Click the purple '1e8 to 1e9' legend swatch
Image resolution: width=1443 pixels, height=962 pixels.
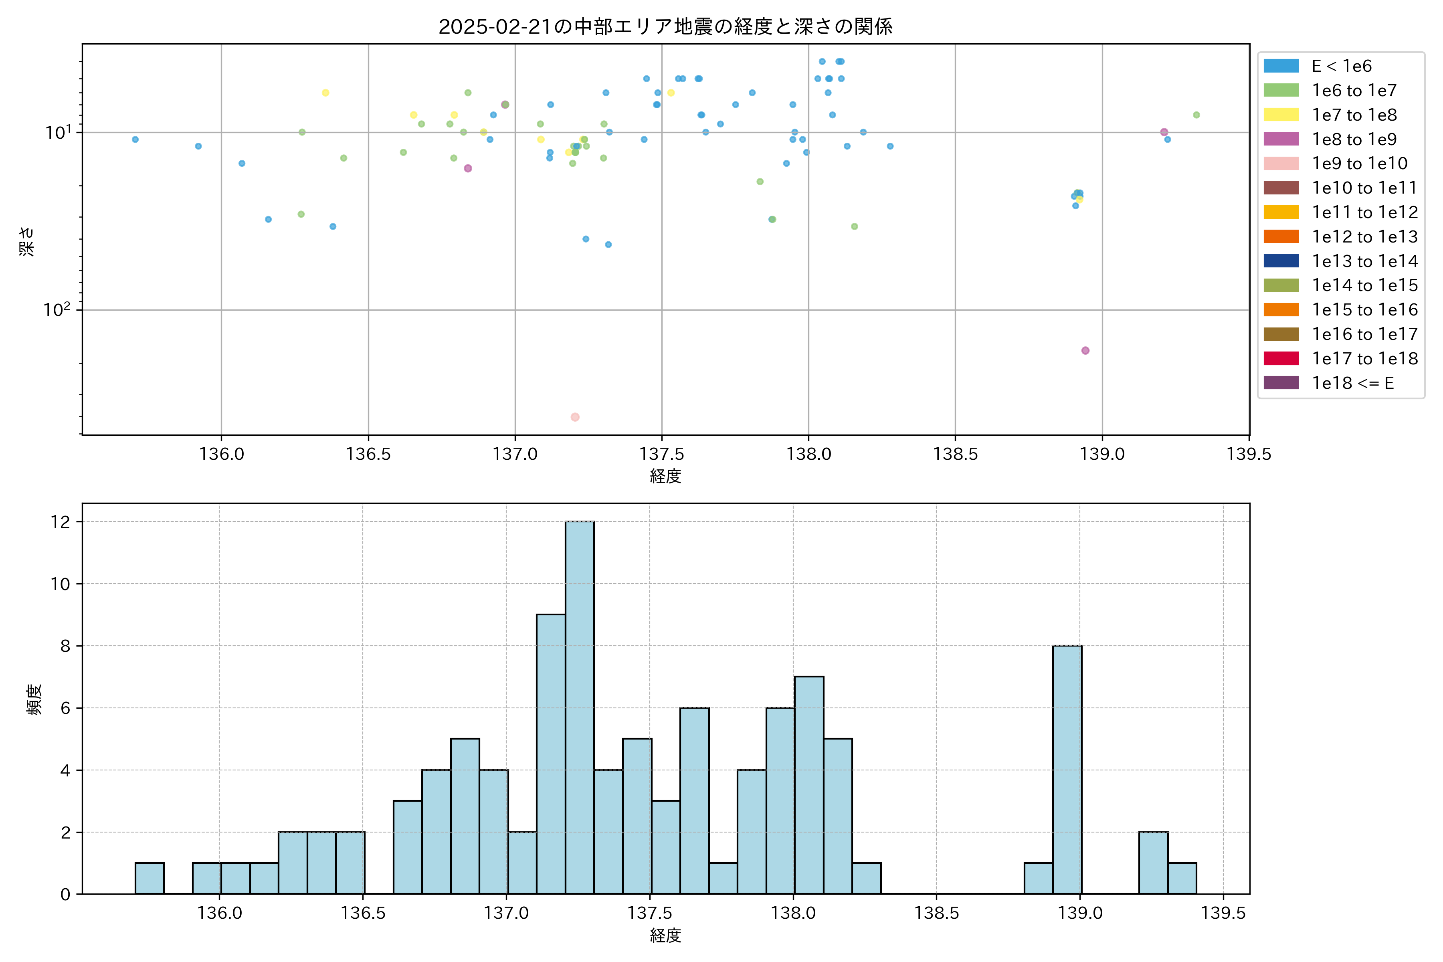click(x=1280, y=139)
